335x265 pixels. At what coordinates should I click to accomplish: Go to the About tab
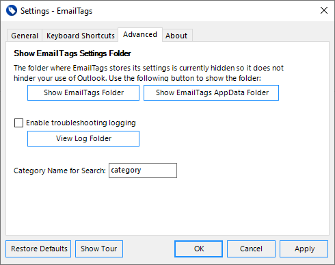(176, 36)
